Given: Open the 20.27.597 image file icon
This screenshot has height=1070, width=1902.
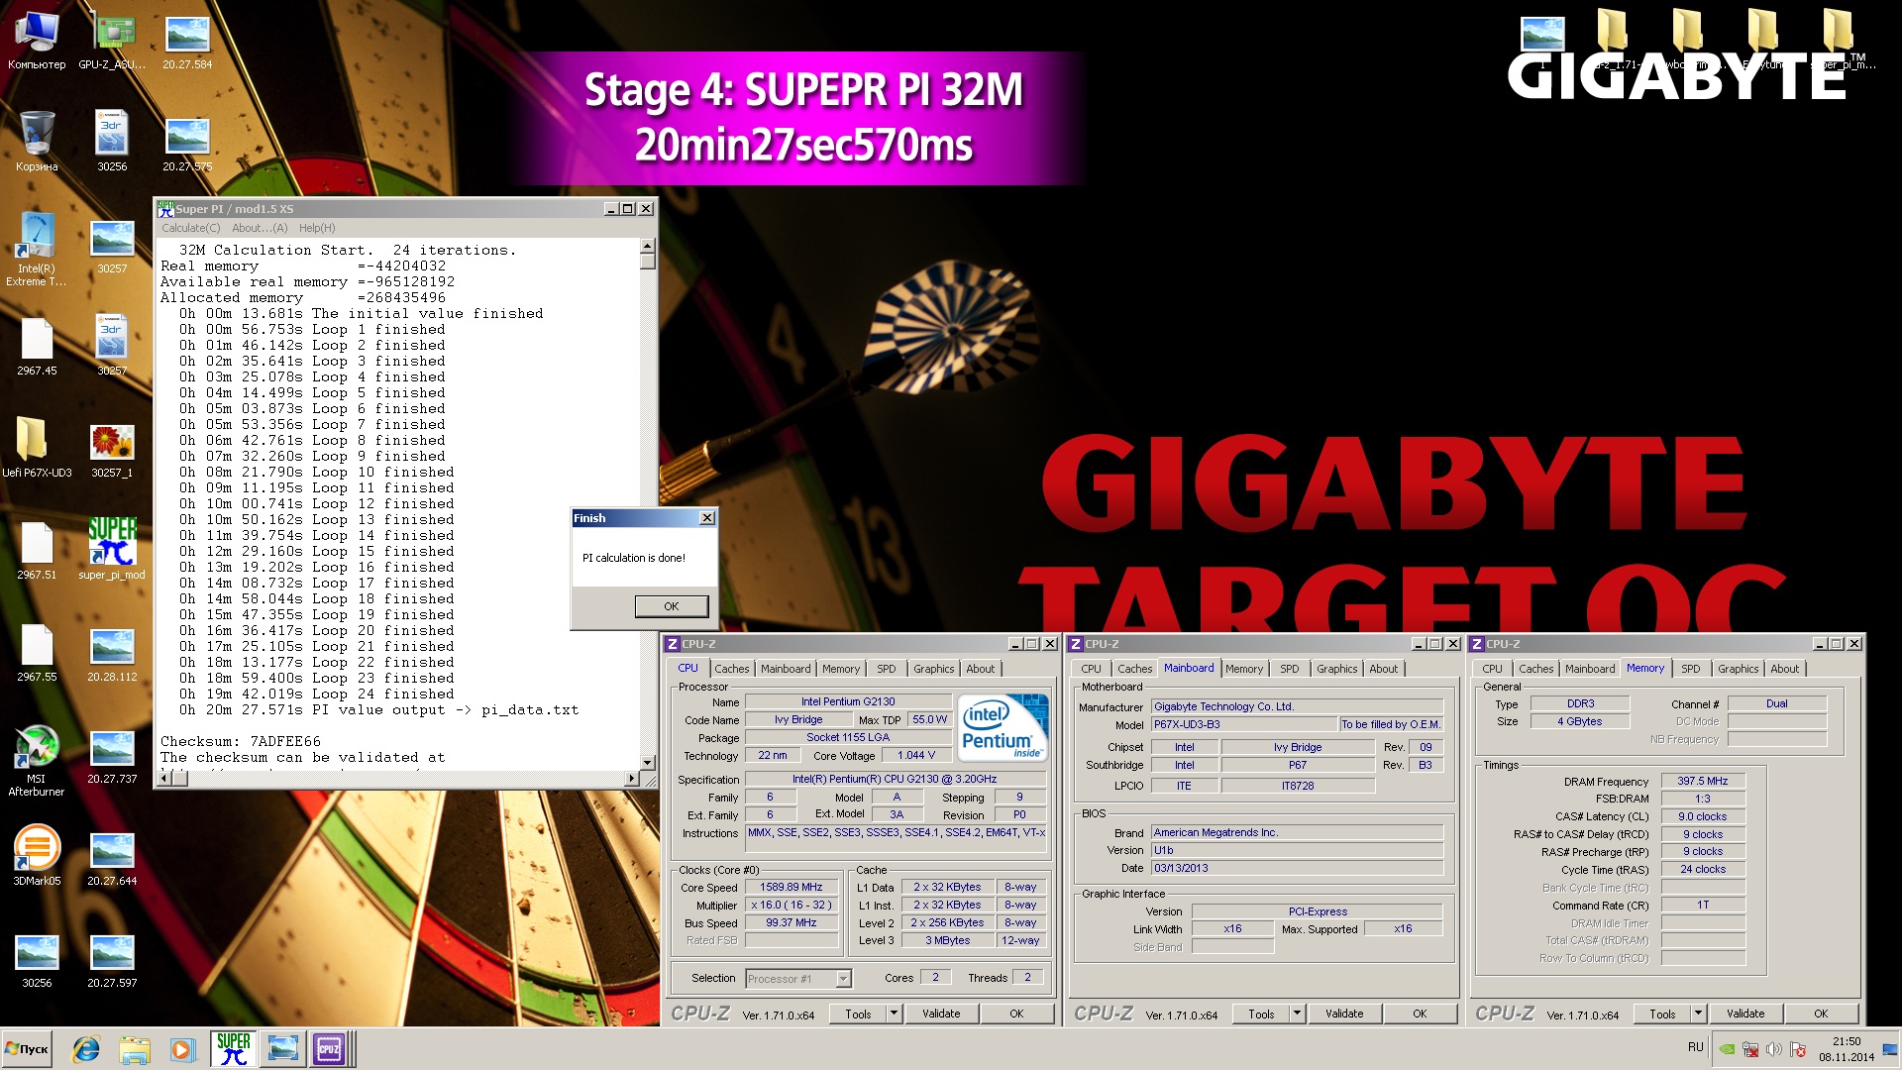Looking at the screenshot, I should [112, 958].
